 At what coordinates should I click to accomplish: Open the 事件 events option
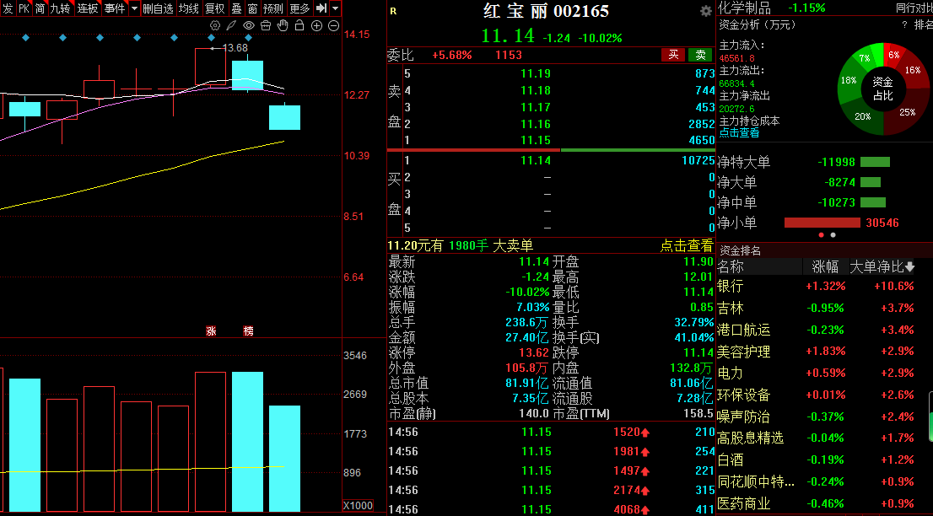tap(114, 8)
